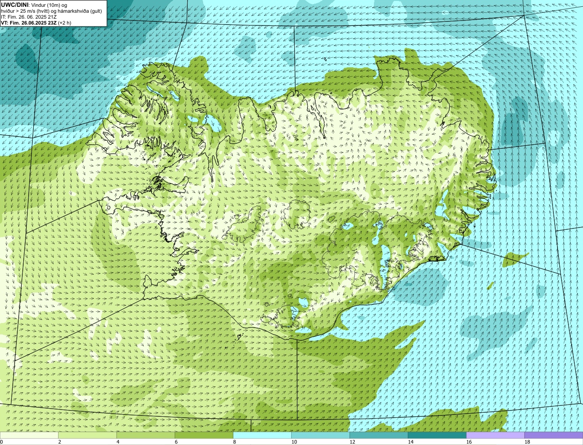Screen dimensions: 583x445
Task: Click the purple swatch above 18 m/s
Action: tap(554, 435)
